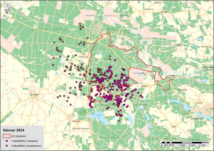
Task: Click the north arrow compass symbol
Action: click(x=7, y=9)
